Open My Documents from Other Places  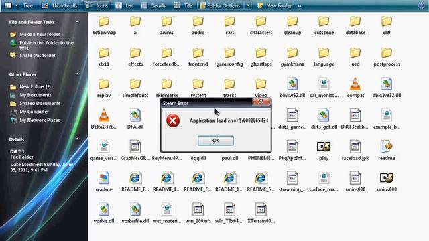tap(36, 95)
